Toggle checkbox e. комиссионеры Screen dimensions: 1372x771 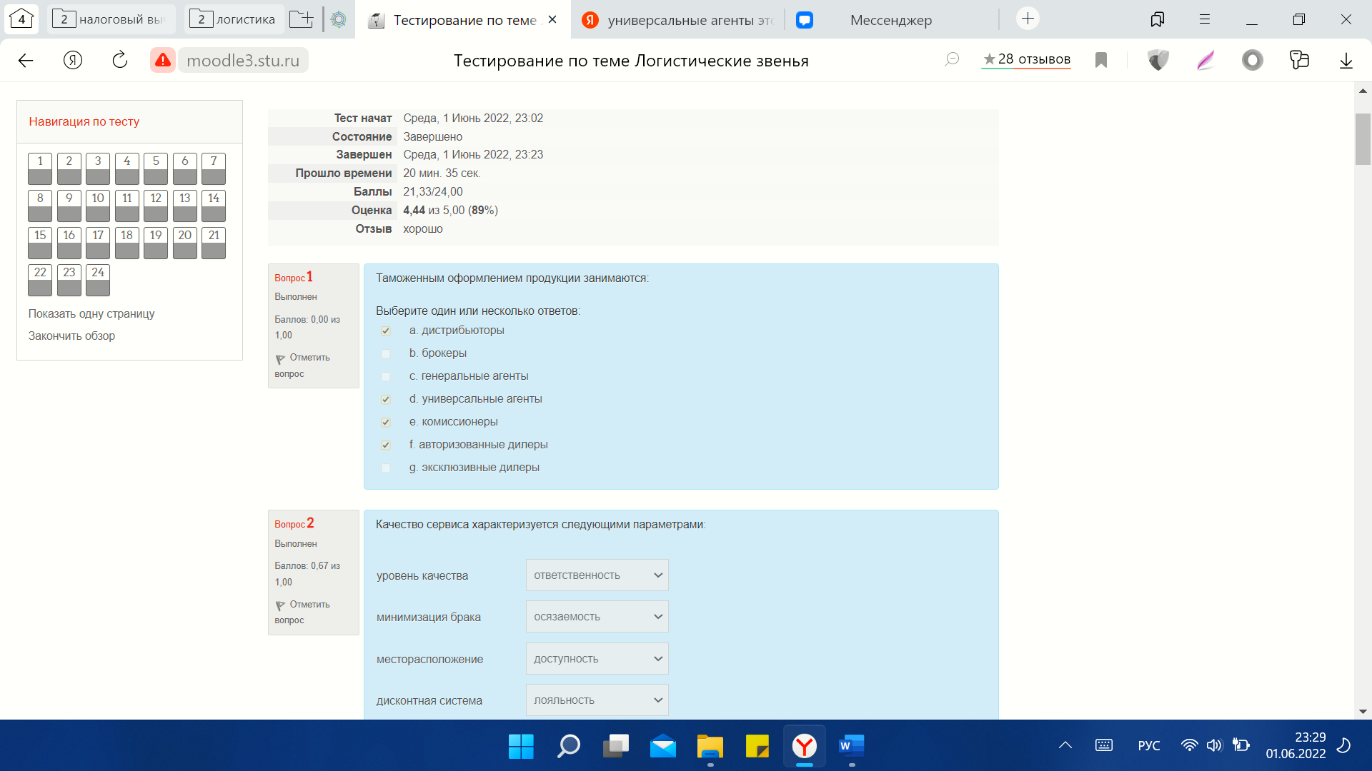pos(386,423)
